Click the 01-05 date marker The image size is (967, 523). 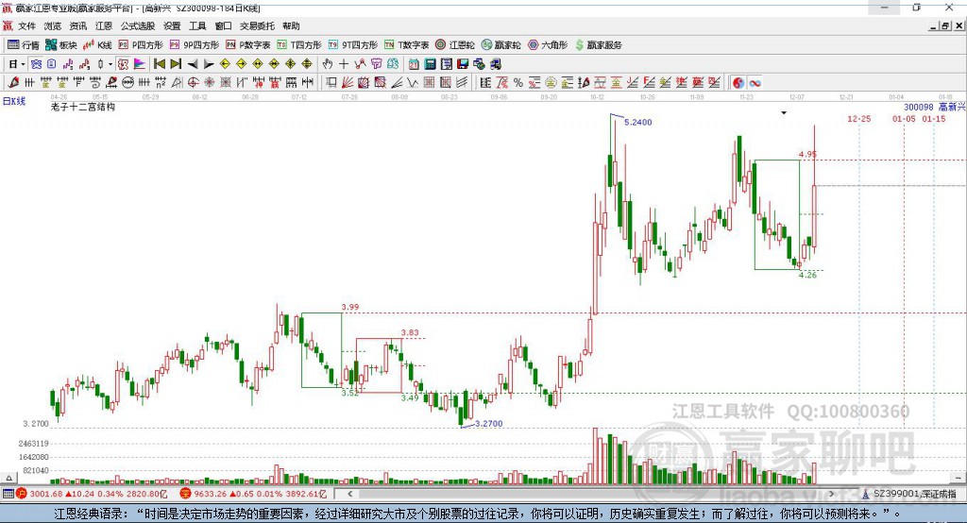click(904, 118)
